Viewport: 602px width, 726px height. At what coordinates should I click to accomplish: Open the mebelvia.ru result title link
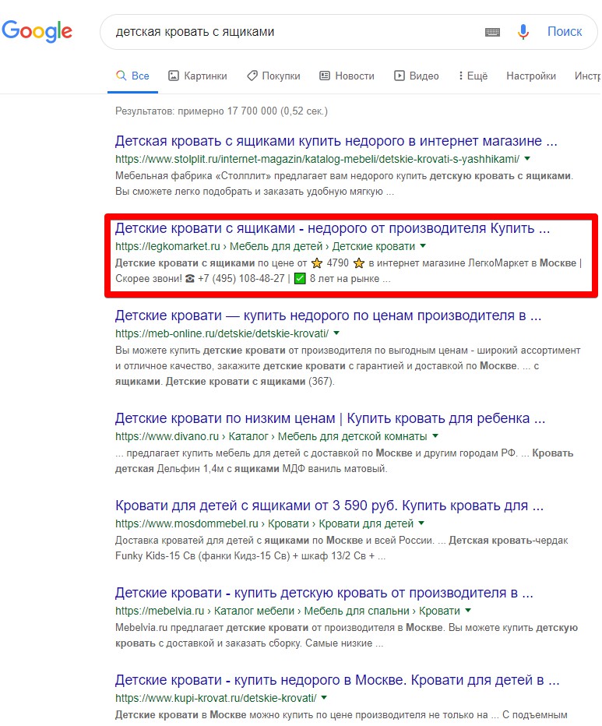click(324, 593)
